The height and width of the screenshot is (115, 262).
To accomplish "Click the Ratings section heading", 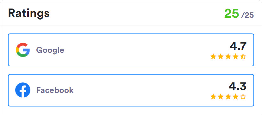I will 29,13.
